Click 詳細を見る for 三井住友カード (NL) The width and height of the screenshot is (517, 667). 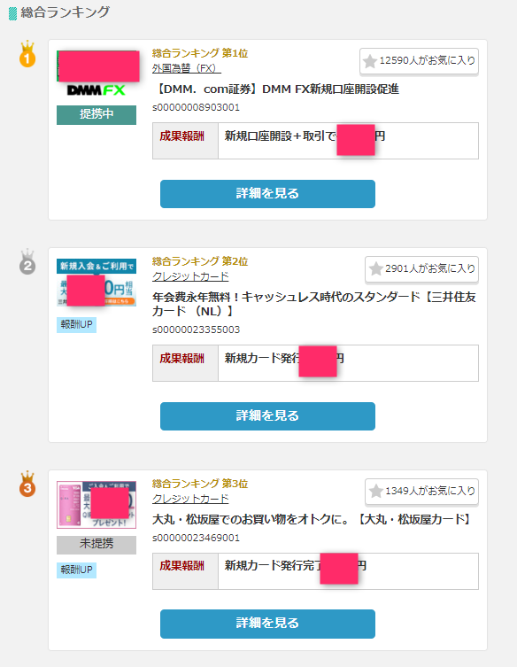(x=267, y=416)
